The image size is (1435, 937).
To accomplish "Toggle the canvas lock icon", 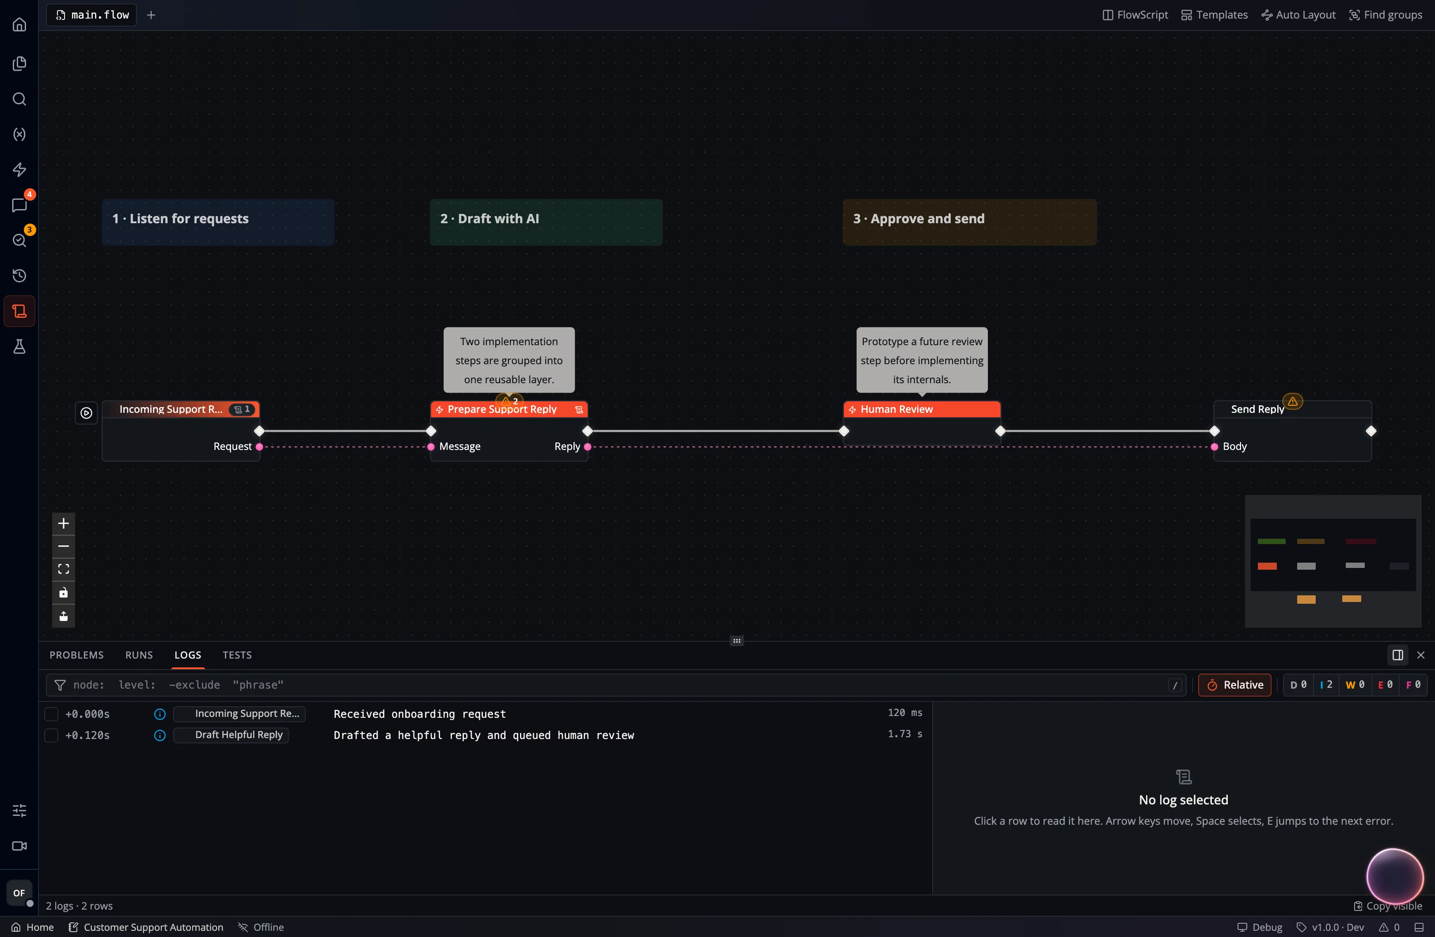I will click(x=63, y=593).
